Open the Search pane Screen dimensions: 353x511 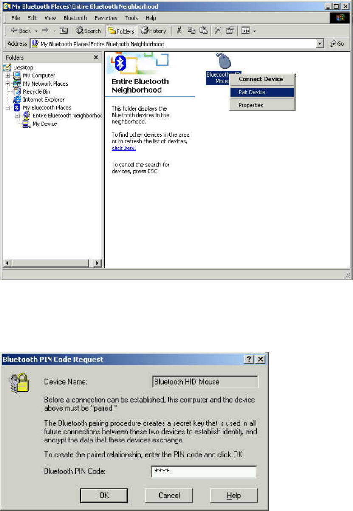pos(88,31)
